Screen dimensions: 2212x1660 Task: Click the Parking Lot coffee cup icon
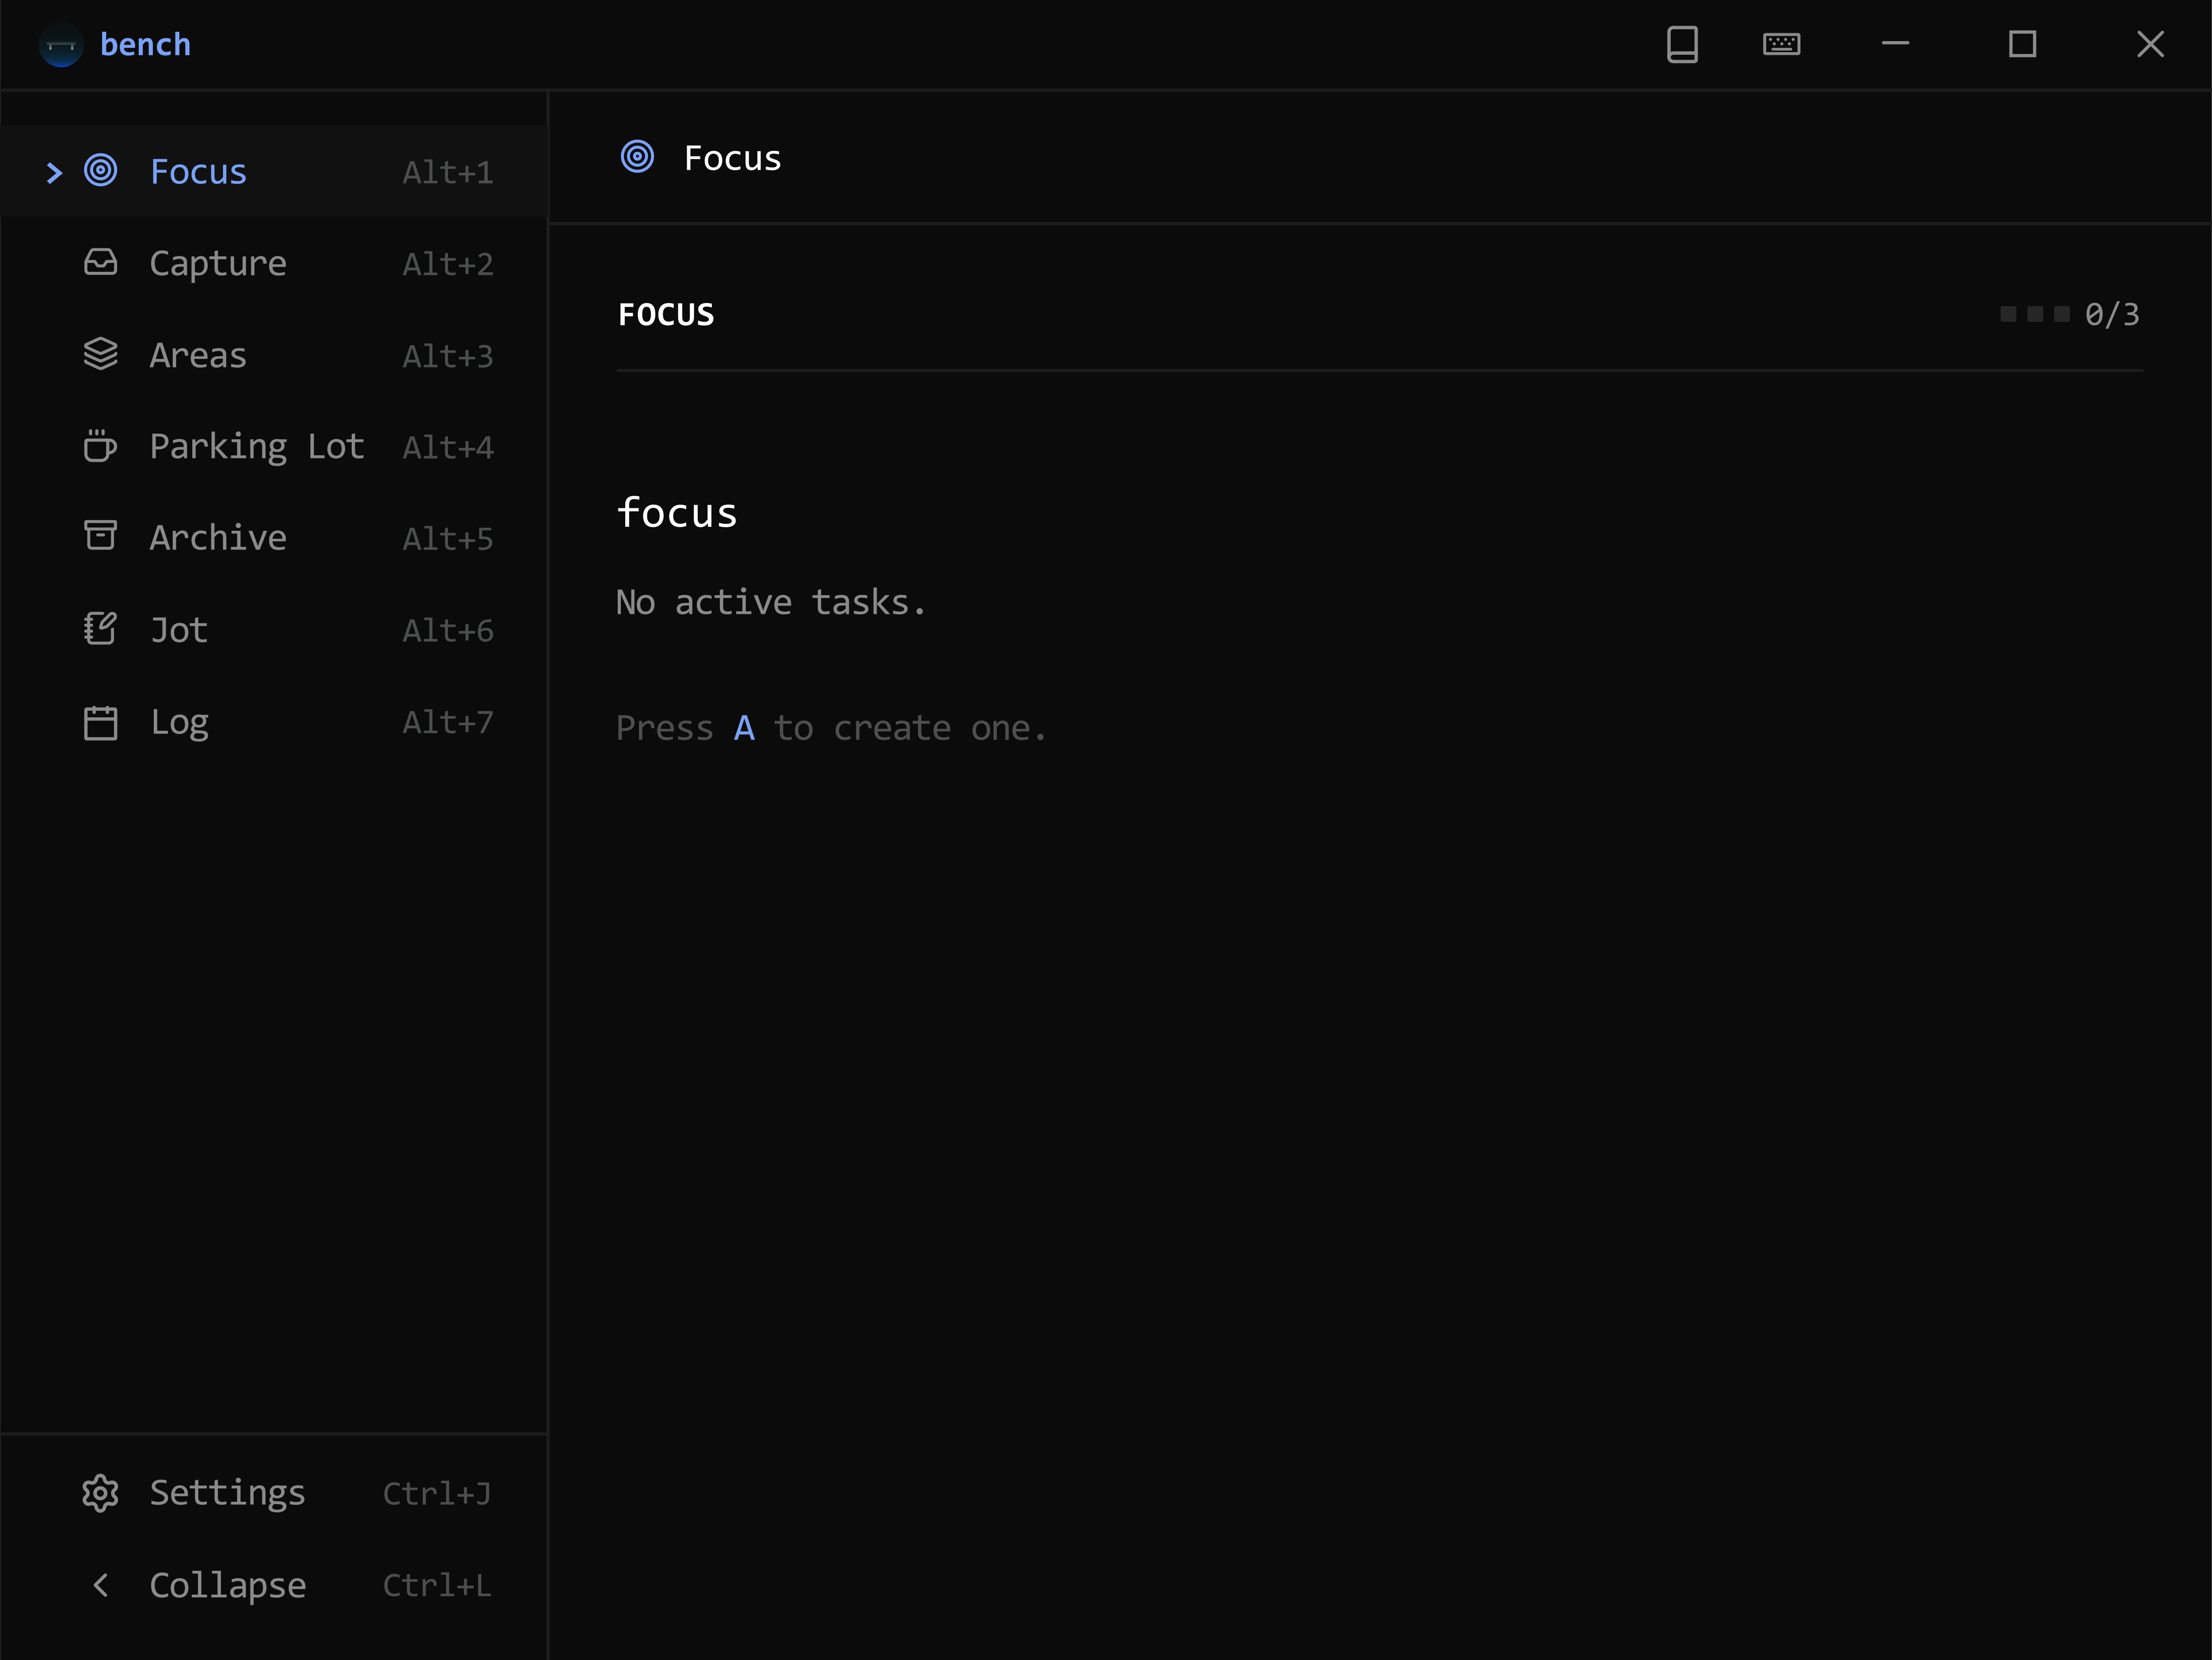click(x=101, y=446)
